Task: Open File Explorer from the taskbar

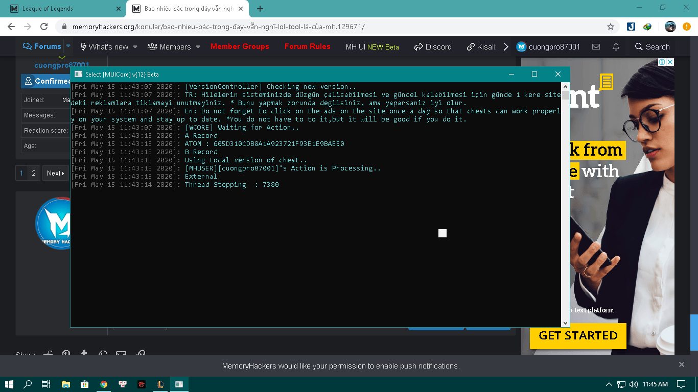Action: 65,384
